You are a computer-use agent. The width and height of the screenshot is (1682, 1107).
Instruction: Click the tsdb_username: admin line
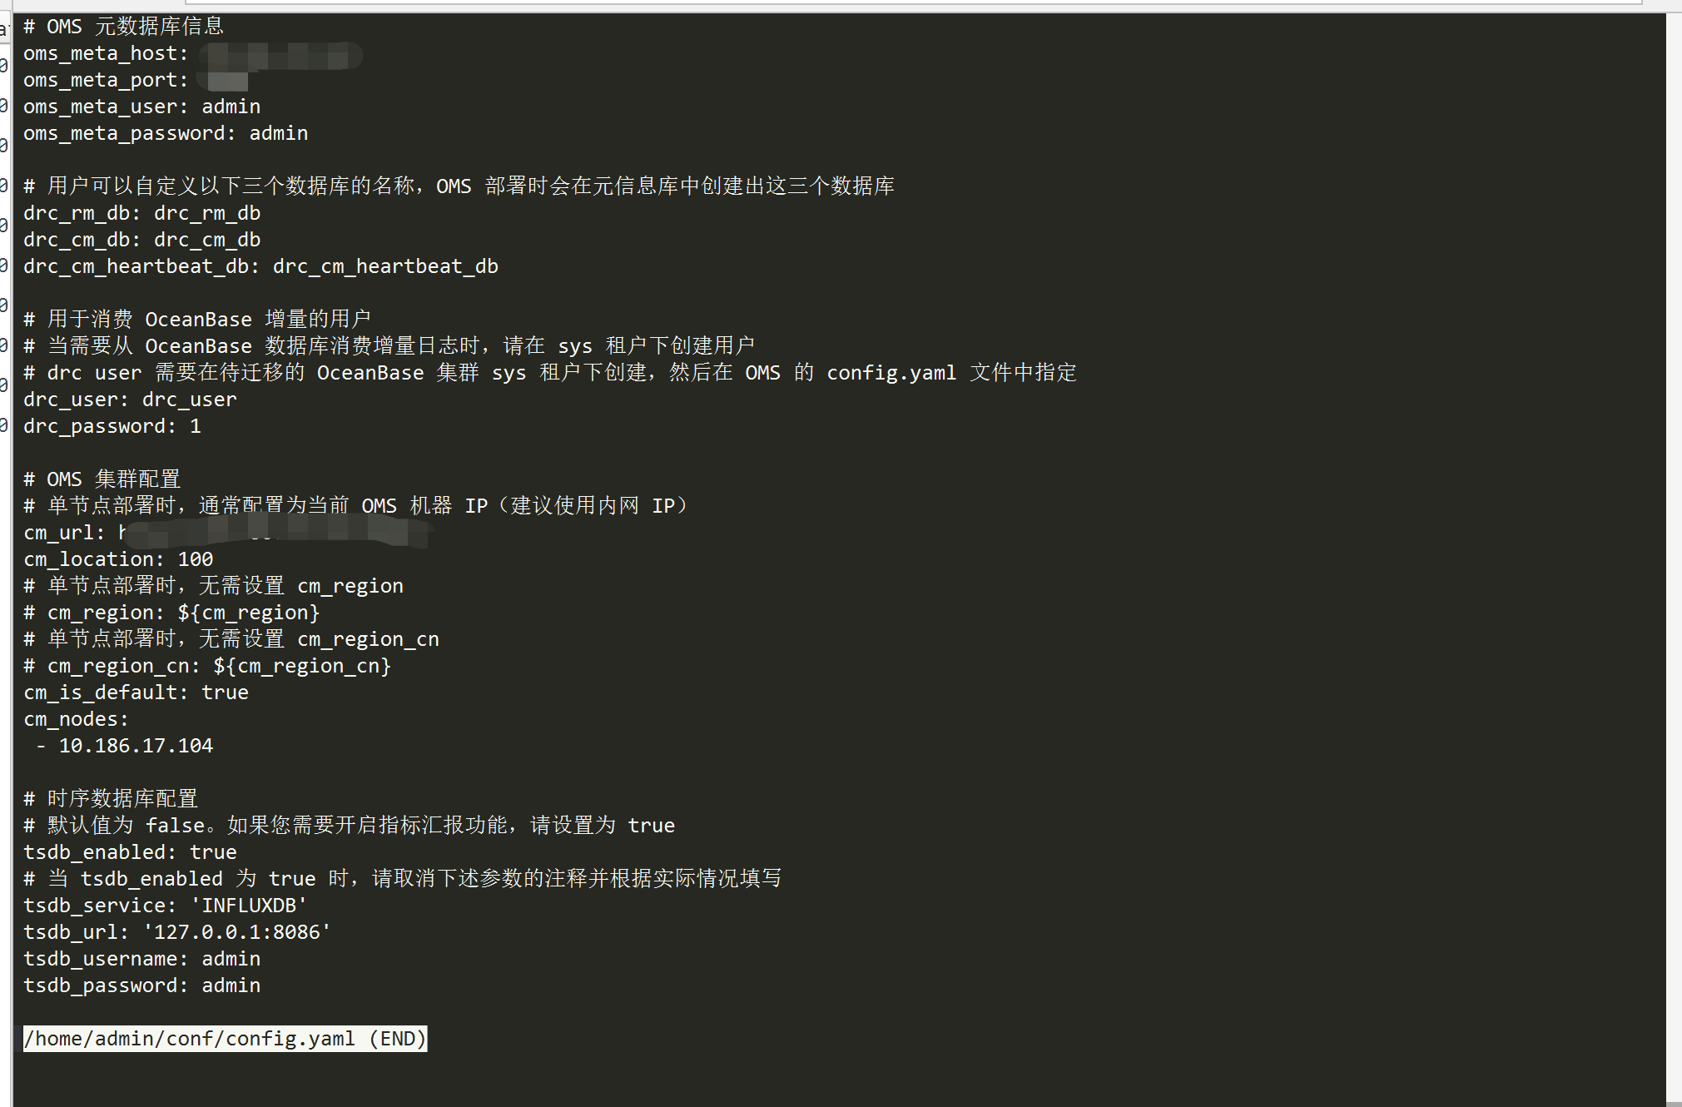(142, 959)
